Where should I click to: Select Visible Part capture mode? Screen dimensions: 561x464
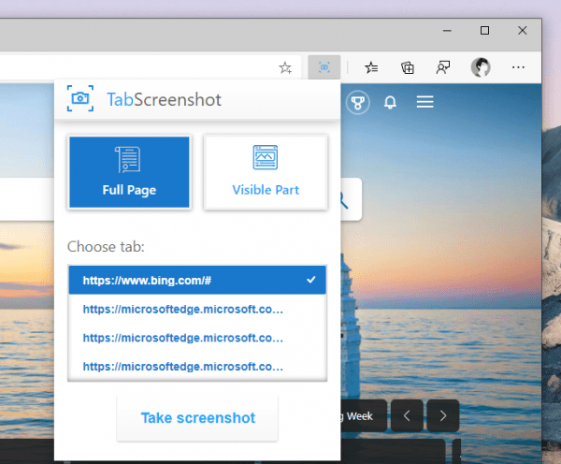(266, 172)
